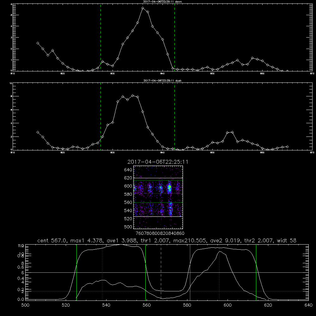Click the timestamp title above the spectral image
The image size is (316, 316).
tap(158, 162)
